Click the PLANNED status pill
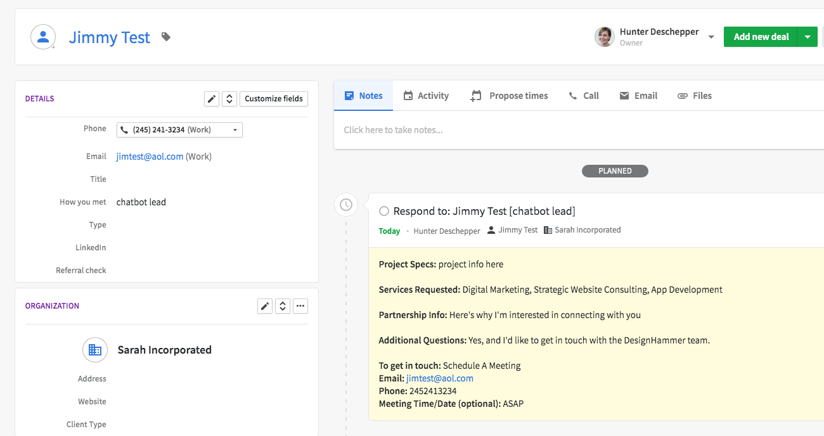824x436 pixels. point(615,171)
